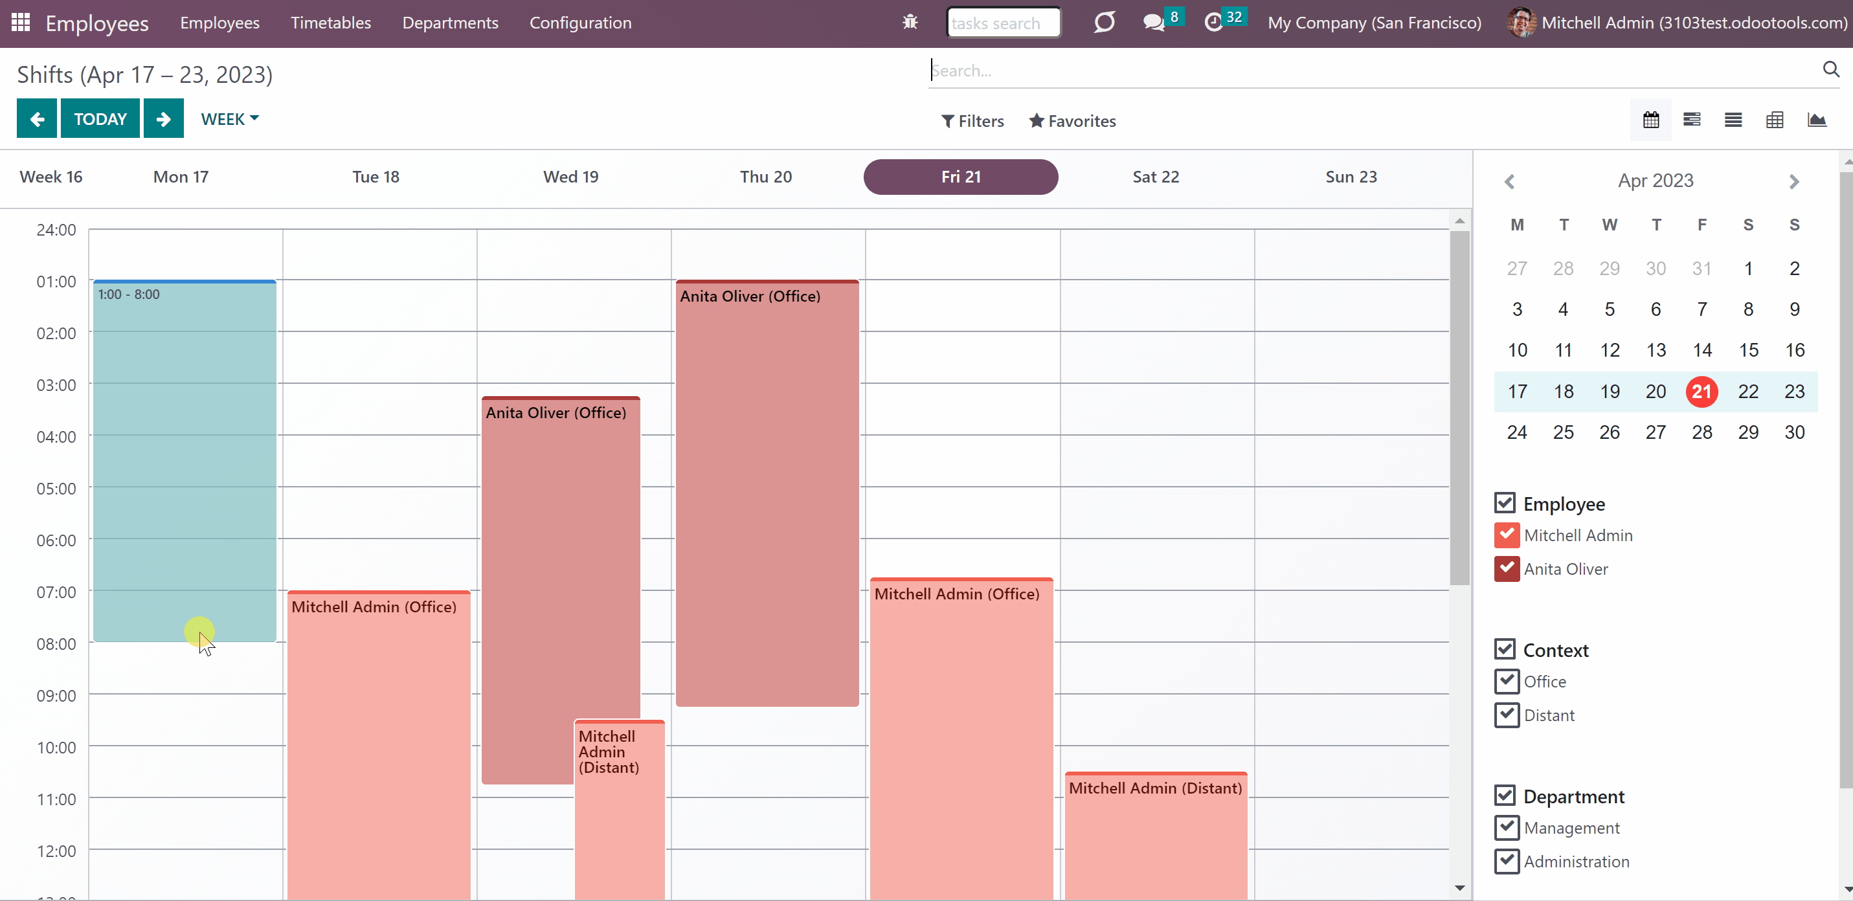1853x901 pixels.
Task: Switch to list view
Action: (1733, 120)
